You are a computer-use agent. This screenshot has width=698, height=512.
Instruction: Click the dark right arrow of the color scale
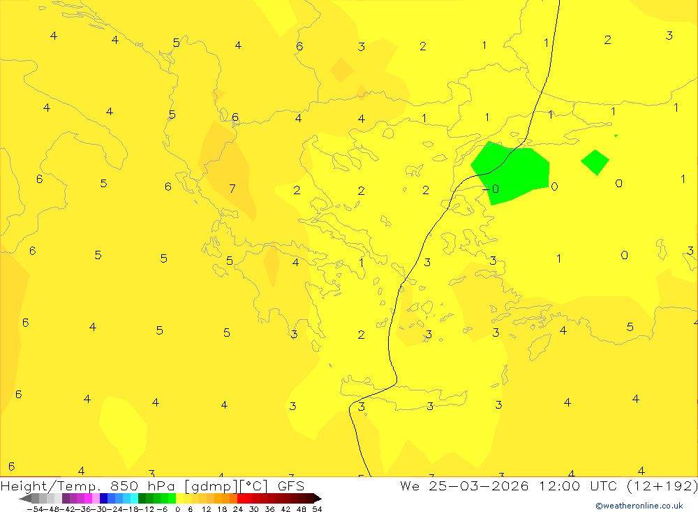[x=317, y=498]
